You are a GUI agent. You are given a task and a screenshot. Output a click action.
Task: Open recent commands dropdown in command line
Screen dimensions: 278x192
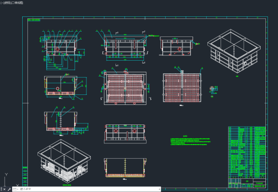tap(15, 189)
